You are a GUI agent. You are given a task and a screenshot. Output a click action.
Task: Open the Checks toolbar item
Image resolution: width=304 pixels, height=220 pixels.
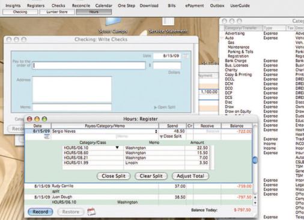58,5
